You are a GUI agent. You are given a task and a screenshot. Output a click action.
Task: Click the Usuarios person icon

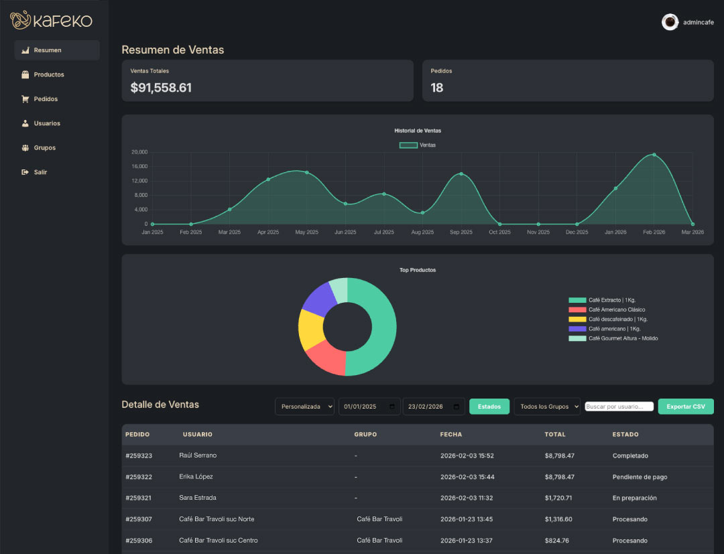coord(25,124)
